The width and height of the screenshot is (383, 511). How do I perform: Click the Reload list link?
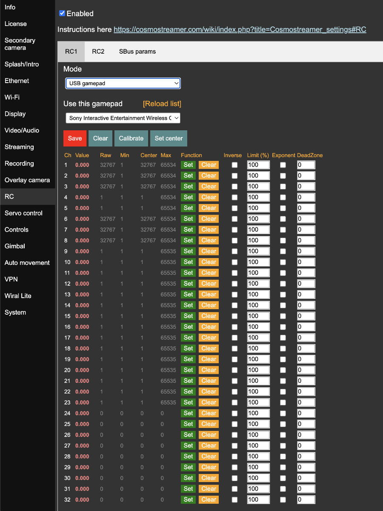[x=162, y=104]
